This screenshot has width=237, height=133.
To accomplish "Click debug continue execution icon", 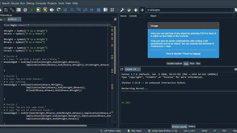I will click(x=92, y=10).
